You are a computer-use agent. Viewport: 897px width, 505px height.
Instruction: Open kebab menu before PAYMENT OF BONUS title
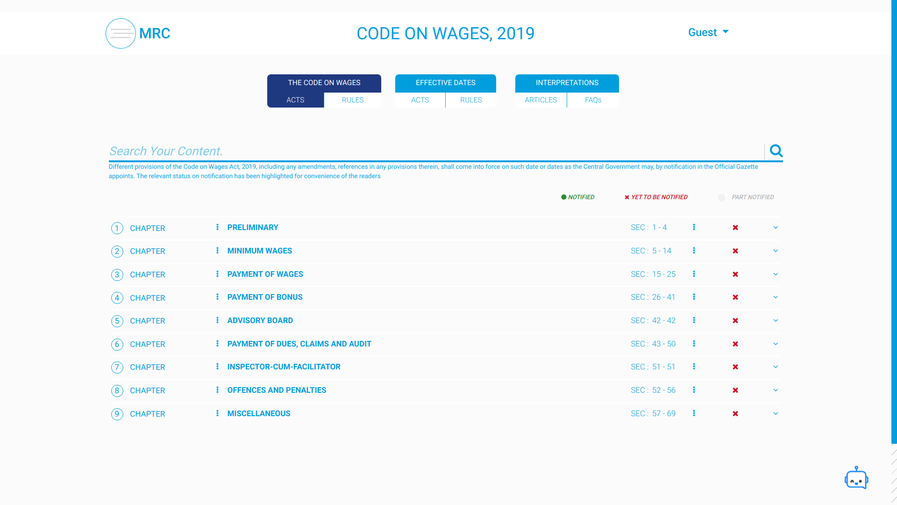tap(217, 297)
